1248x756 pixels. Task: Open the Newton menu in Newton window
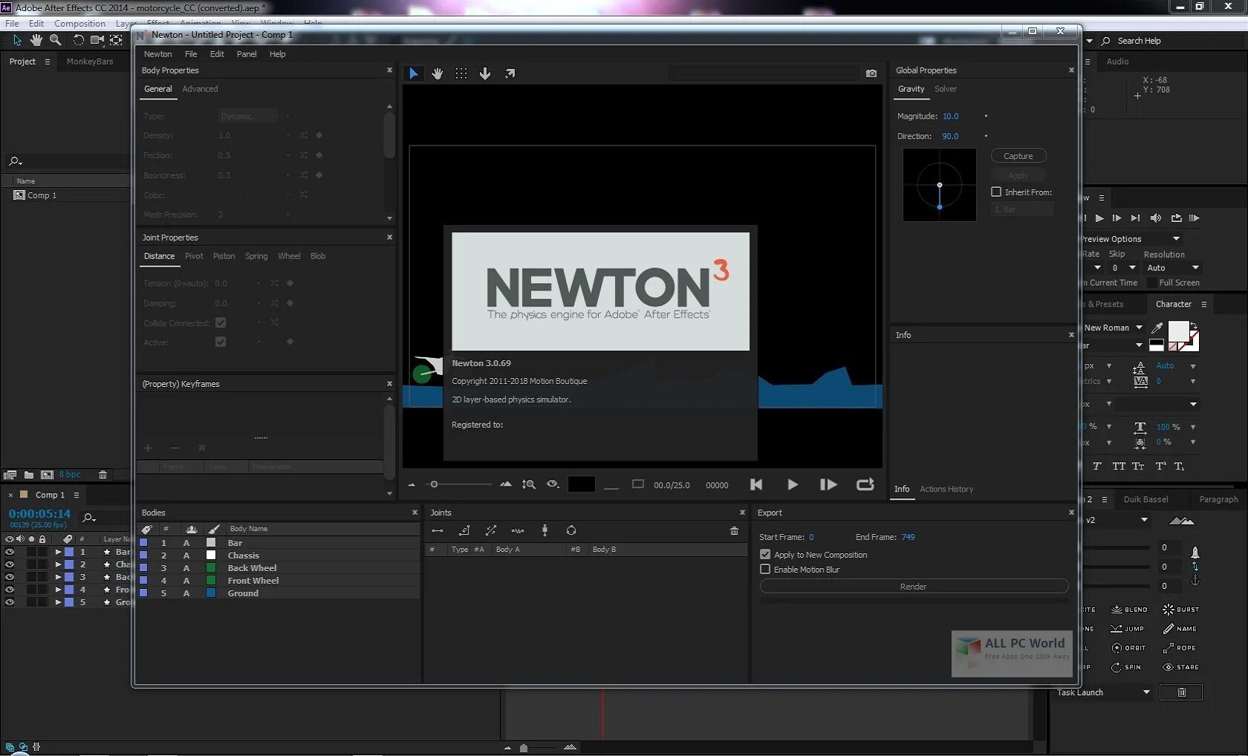pyautogui.click(x=157, y=54)
